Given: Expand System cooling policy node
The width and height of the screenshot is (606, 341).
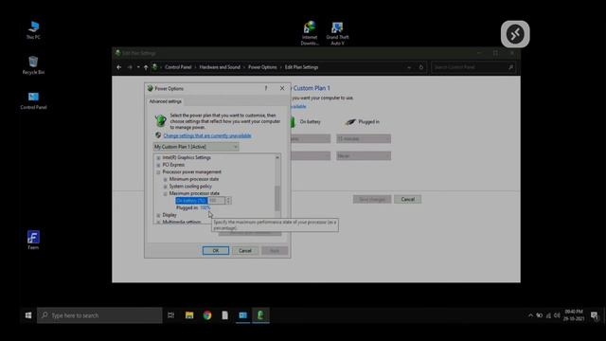Looking at the screenshot, I should pyautogui.click(x=165, y=187).
